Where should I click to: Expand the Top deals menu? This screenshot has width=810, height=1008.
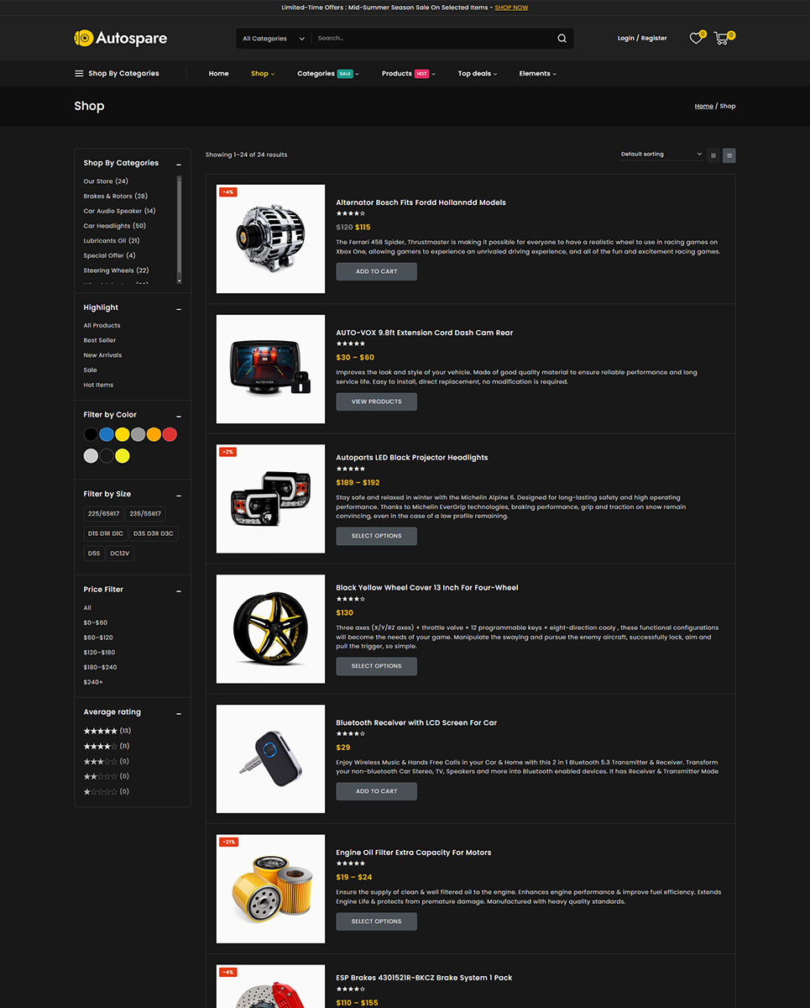pyautogui.click(x=478, y=73)
